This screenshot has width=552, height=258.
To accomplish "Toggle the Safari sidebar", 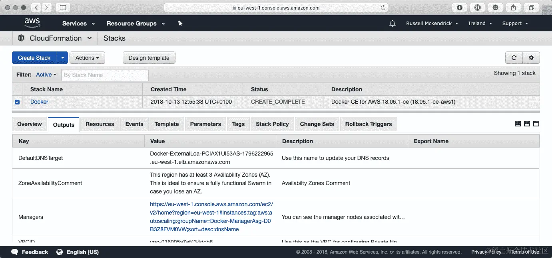I will [x=63, y=8].
